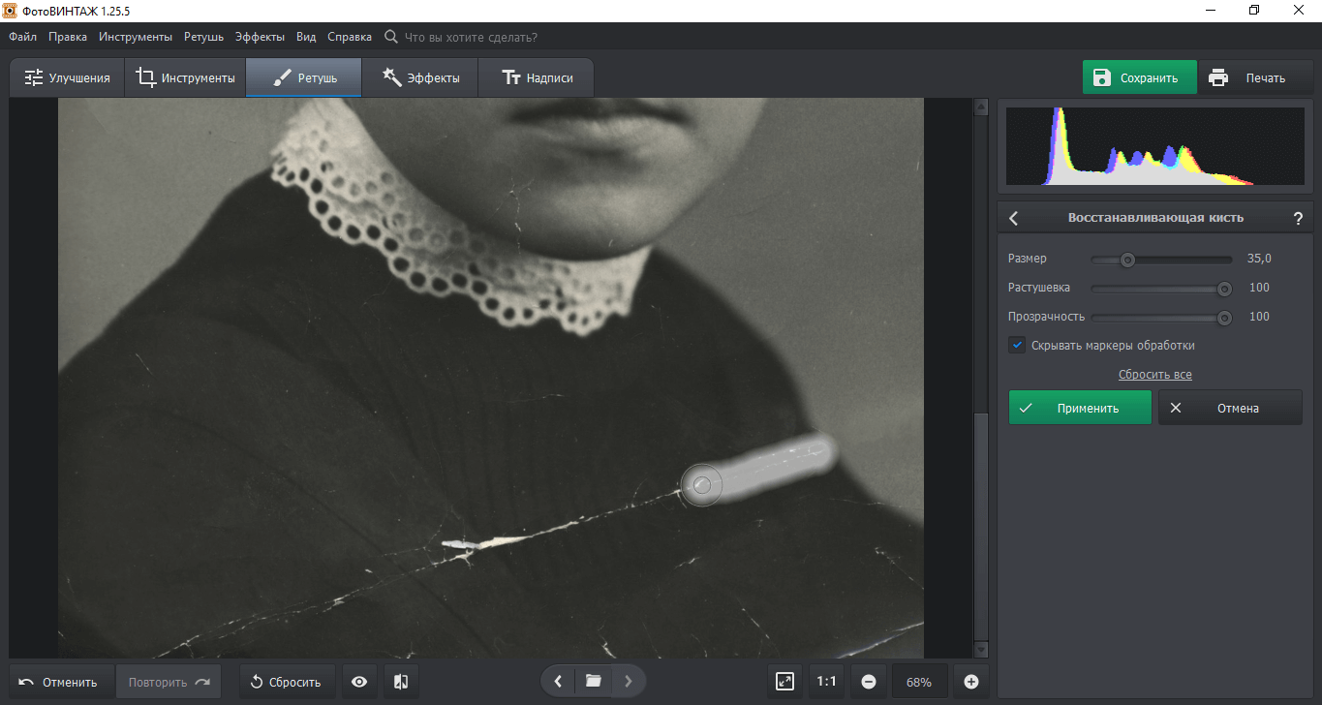The width and height of the screenshot is (1322, 705).
Task: Click the fit-to-screen icon
Action: (785, 682)
